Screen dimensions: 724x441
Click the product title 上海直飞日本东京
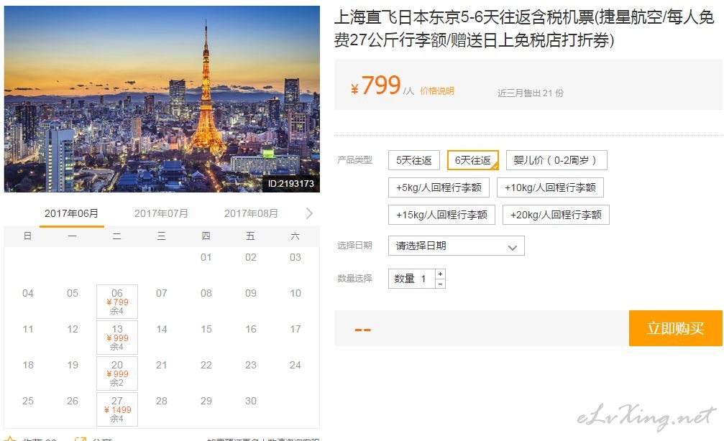point(525,29)
